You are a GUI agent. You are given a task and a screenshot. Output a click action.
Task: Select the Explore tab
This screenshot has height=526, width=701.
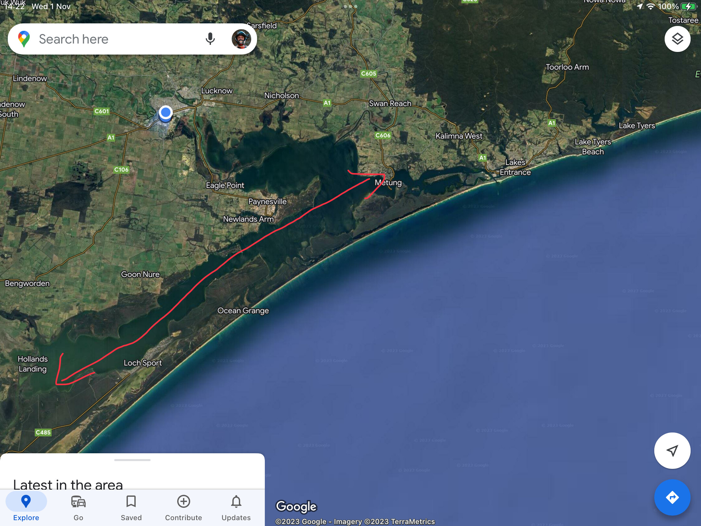coord(26,508)
